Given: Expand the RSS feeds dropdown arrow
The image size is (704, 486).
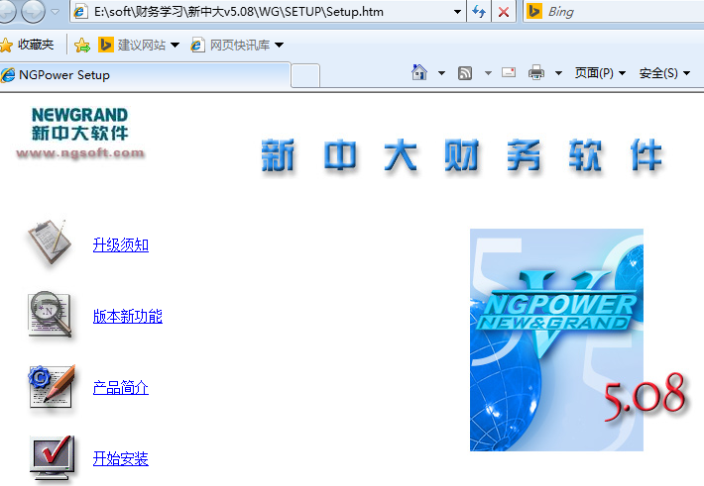Looking at the screenshot, I should [x=488, y=72].
